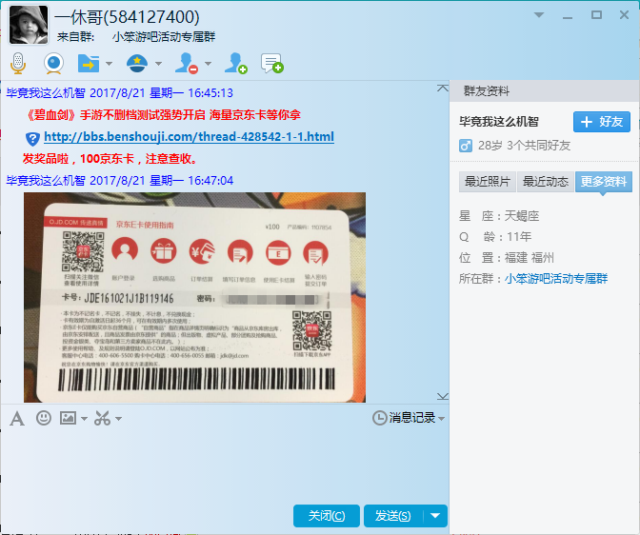Screen dimensions: 640x535
Task: Switch to the 最近动态 tab
Action: [x=546, y=182]
